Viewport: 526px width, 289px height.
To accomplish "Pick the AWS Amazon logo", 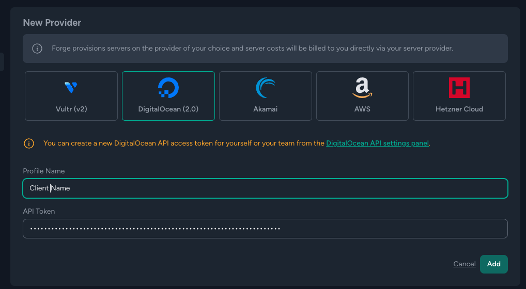I will [362, 88].
